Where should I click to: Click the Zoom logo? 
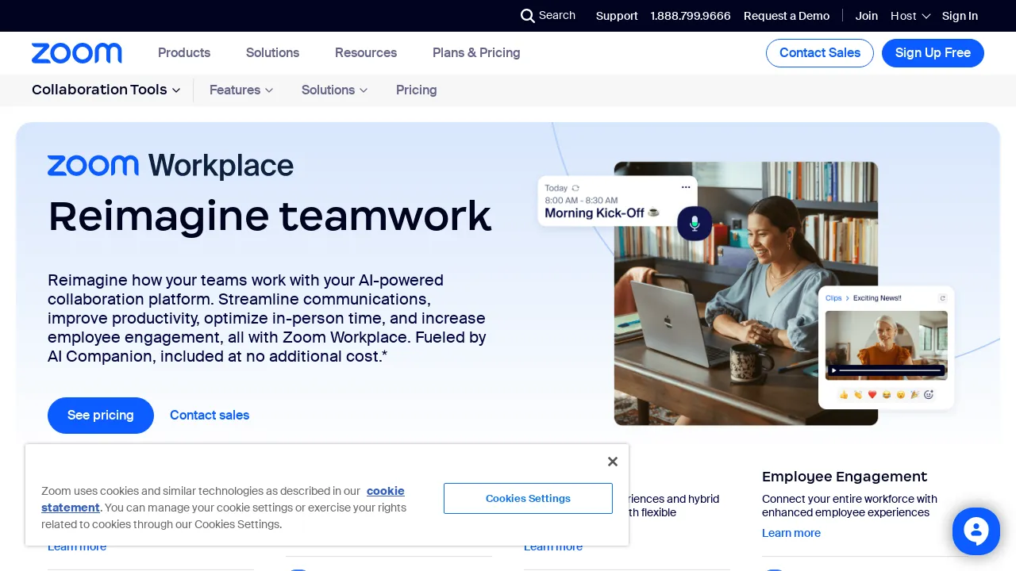(x=76, y=53)
